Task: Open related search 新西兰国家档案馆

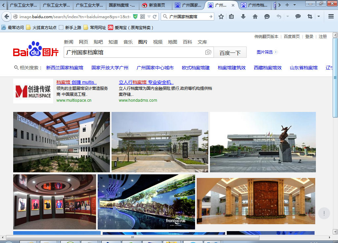Action: (65, 68)
